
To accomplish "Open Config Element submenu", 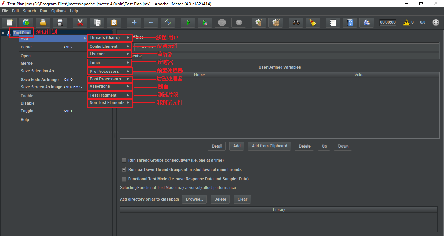I will (110, 46).
